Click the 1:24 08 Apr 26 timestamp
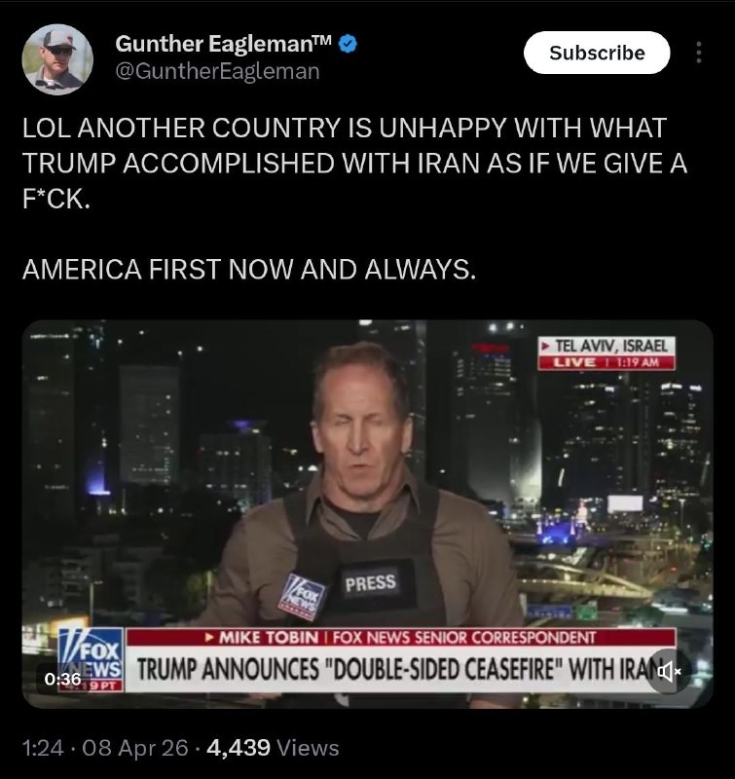 tap(105, 747)
